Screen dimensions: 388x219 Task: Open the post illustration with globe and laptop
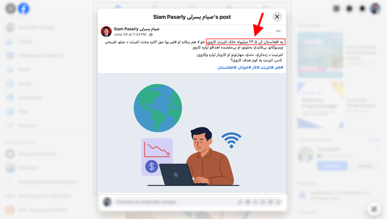192,133
